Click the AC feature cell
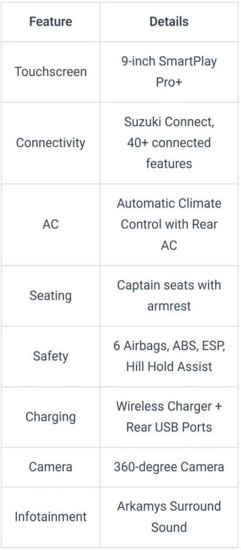Viewport: 241px width, 550px height. click(51, 225)
